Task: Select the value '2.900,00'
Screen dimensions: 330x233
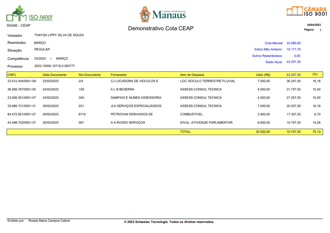Action: pos(264,114)
